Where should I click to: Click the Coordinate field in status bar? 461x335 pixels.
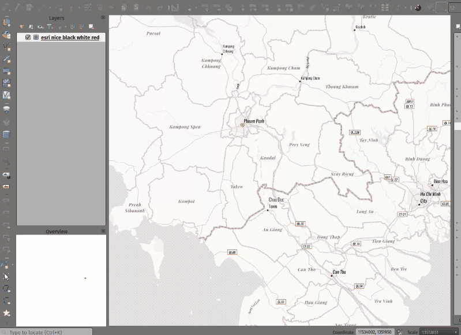point(374,332)
